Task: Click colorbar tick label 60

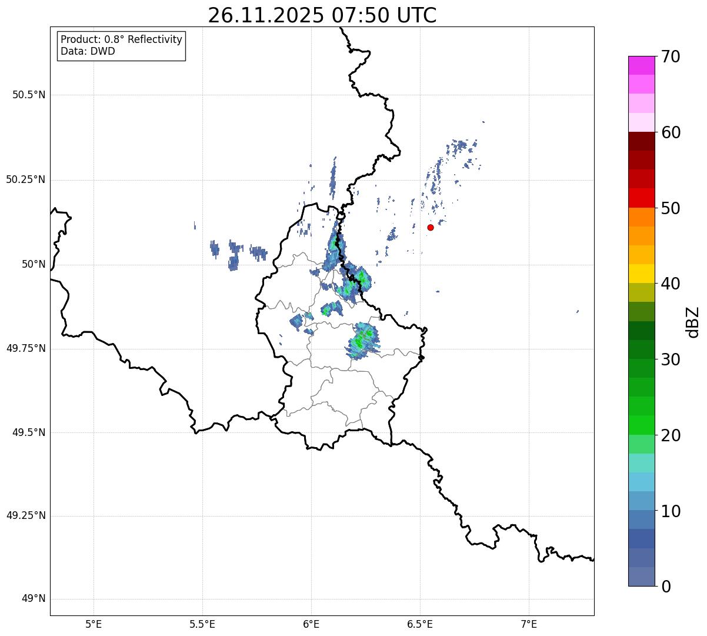Action: pyautogui.click(x=671, y=132)
